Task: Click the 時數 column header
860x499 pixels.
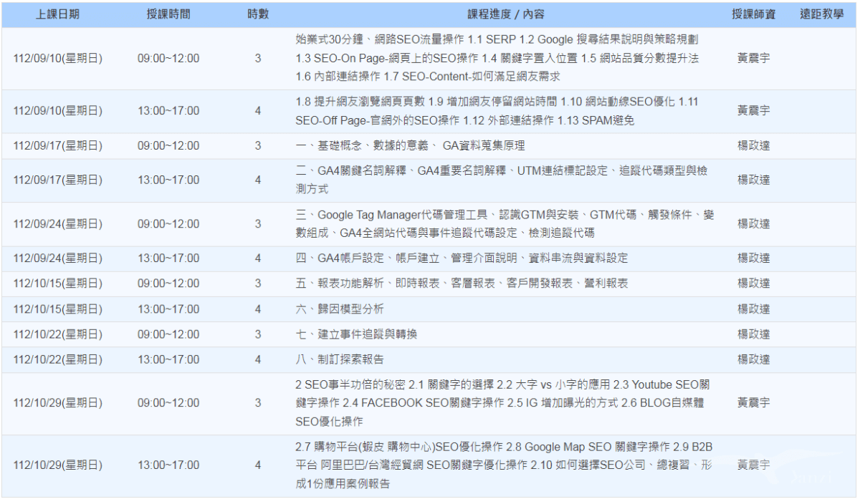Action: click(257, 12)
